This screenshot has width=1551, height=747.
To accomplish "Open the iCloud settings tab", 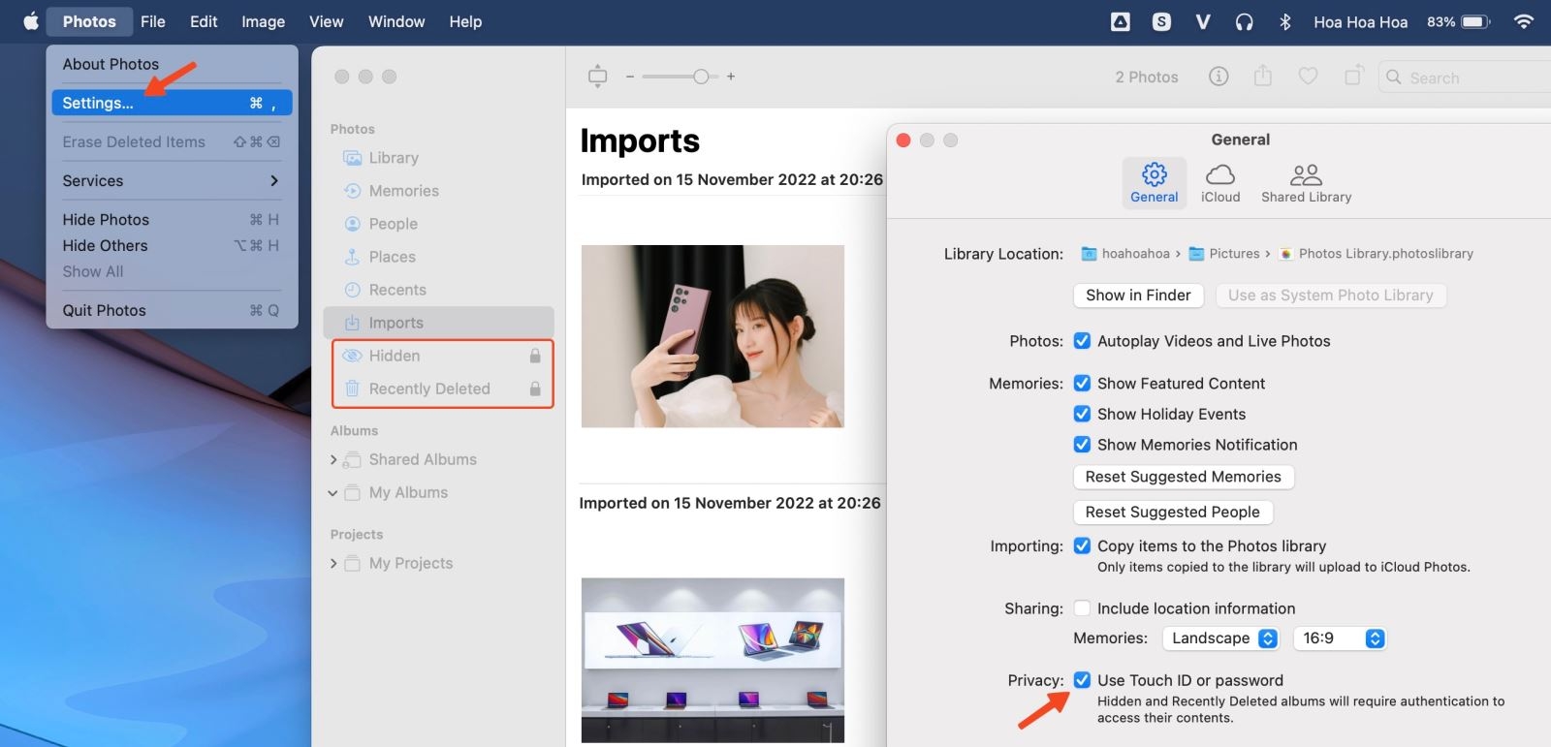I will pos(1219,182).
